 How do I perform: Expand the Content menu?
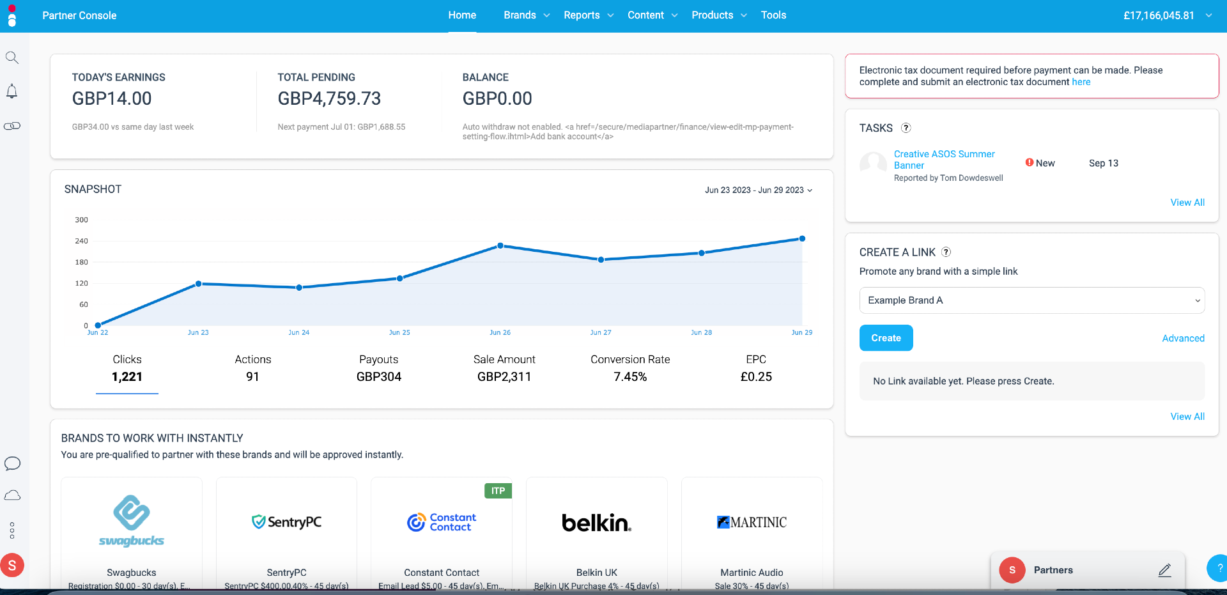coord(652,15)
